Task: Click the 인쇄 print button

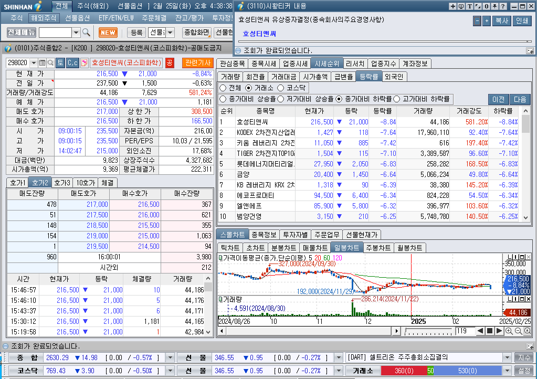Action: point(522,21)
